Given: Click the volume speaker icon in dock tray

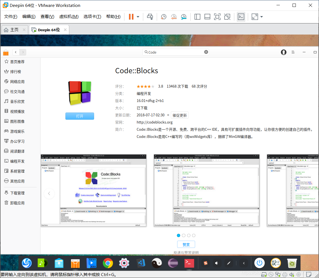Looking at the screenshot, I should coord(217,263).
